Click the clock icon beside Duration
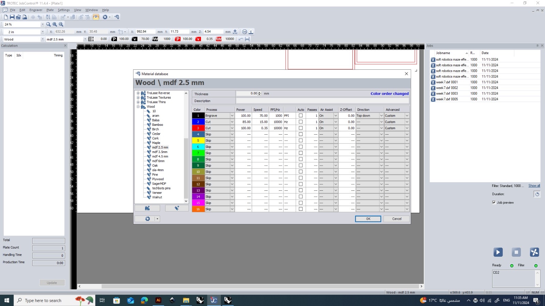The height and width of the screenshot is (306, 545). coord(537,194)
